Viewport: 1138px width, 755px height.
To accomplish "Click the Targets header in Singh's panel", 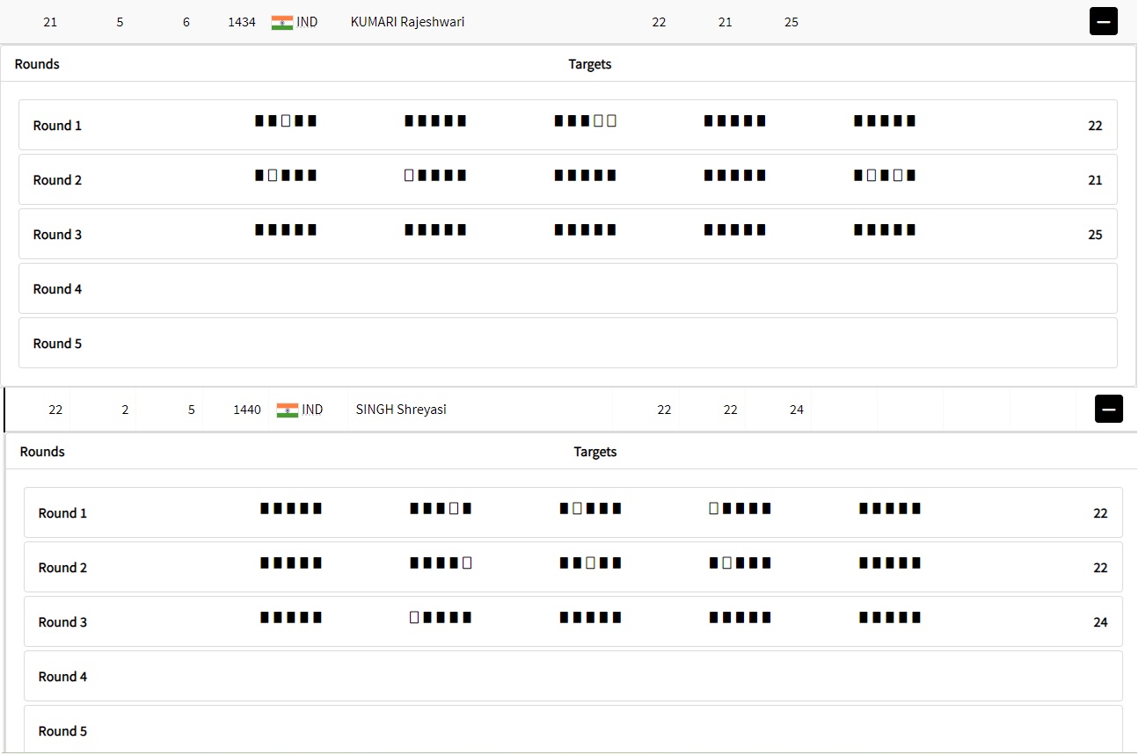I will pyautogui.click(x=595, y=452).
